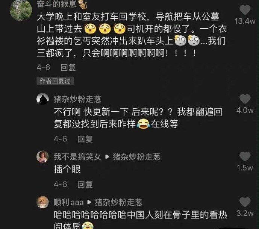Screen dimensions: 259x229
Task: Reply to the 插个眼 comment
Action: click(85, 184)
